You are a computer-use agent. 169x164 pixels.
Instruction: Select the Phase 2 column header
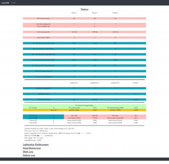[x=95, y=13]
